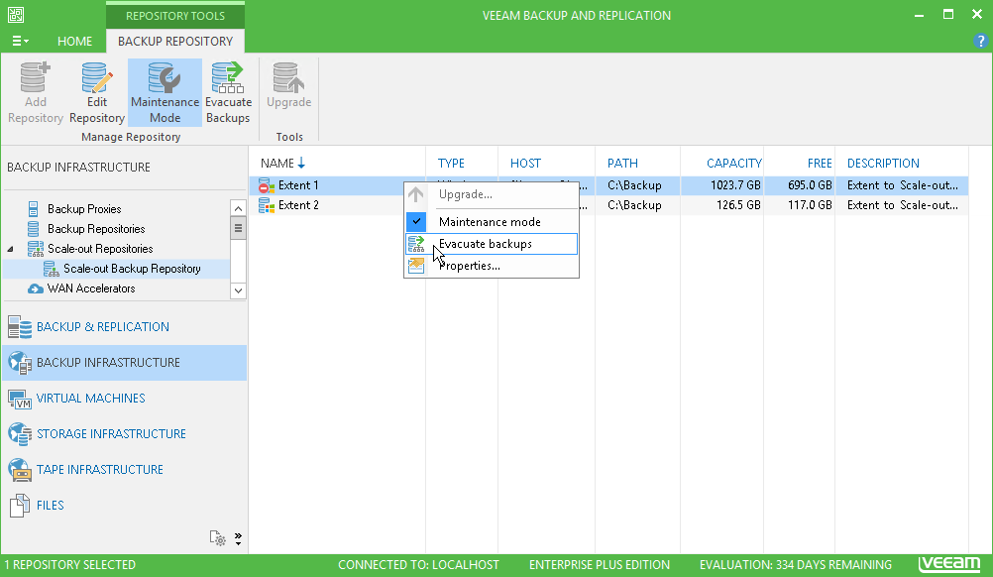Click the Edit Repository ribbon icon
Viewport: 993px width, 577px height.
[x=97, y=77]
